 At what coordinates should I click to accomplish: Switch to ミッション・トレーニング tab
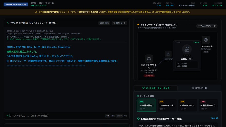tap(156, 88)
